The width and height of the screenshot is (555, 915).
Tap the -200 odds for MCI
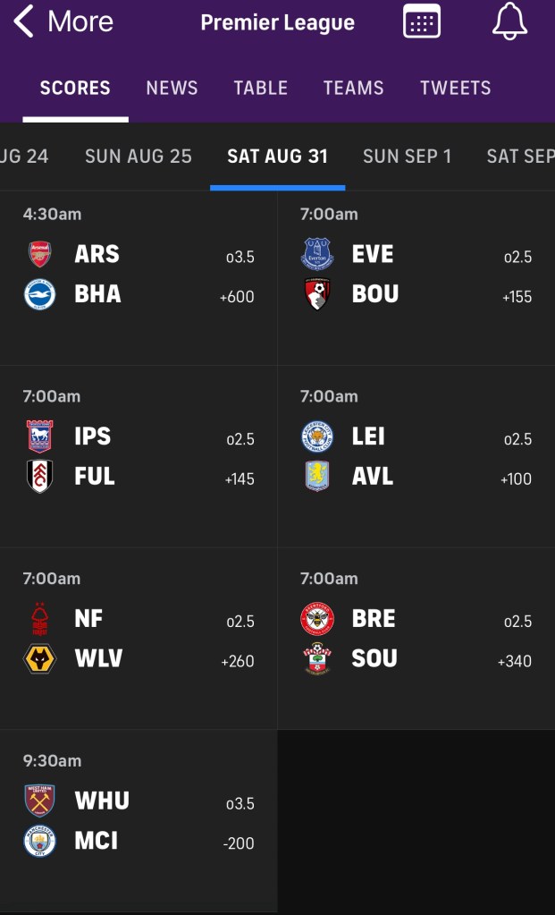(239, 843)
